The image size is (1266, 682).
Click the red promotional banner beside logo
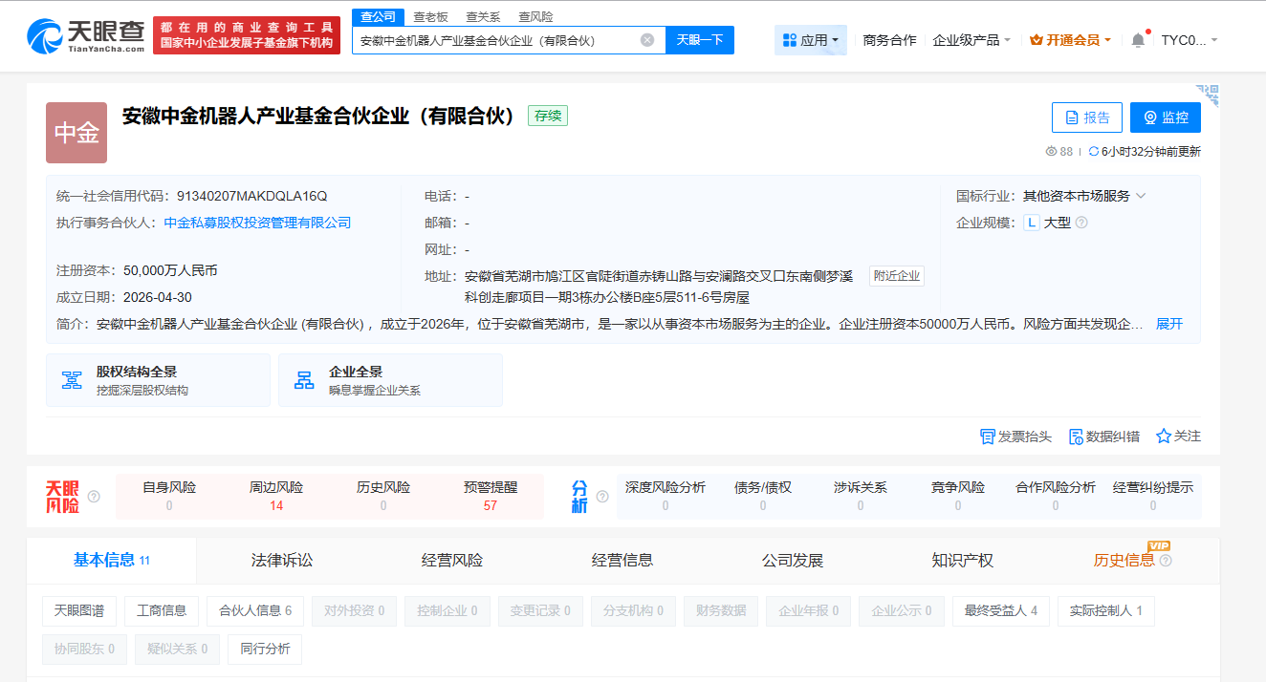(247, 35)
